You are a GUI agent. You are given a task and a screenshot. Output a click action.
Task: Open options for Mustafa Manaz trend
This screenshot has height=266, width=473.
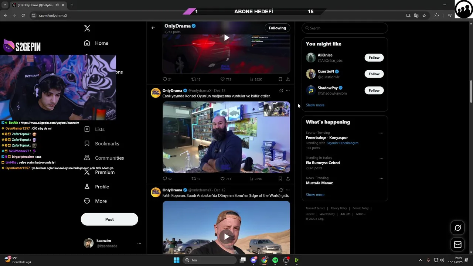click(x=381, y=178)
